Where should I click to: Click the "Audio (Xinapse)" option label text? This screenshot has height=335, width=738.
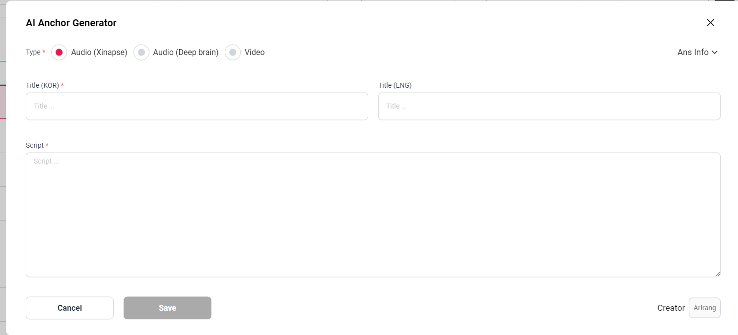[99, 53]
